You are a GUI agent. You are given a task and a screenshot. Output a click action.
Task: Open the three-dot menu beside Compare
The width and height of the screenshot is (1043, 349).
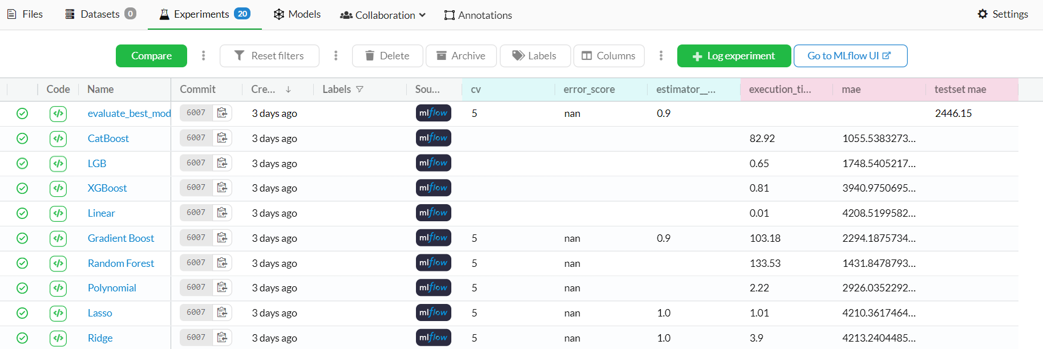pos(203,56)
